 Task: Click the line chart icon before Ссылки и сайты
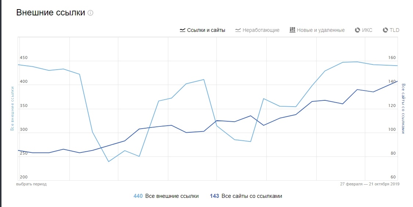point(182,30)
